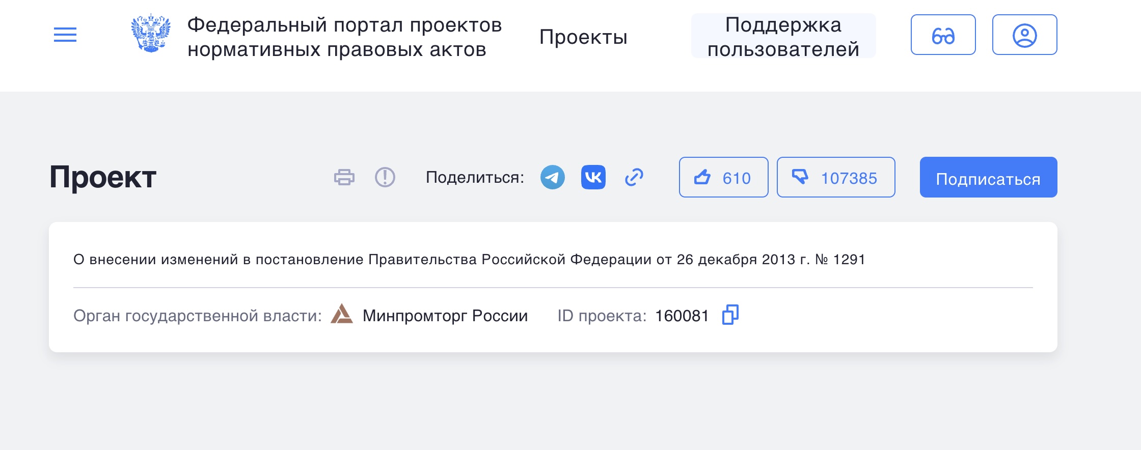Click the project title about постановление № 1291
The width and height of the screenshot is (1141, 450).
(x=469, y=260)
